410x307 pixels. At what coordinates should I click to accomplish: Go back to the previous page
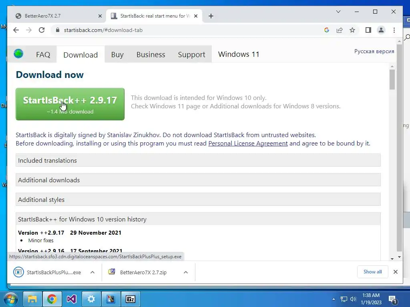click(16, 30)
